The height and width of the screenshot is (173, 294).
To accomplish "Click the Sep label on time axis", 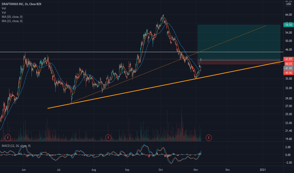I will [127, 170].
